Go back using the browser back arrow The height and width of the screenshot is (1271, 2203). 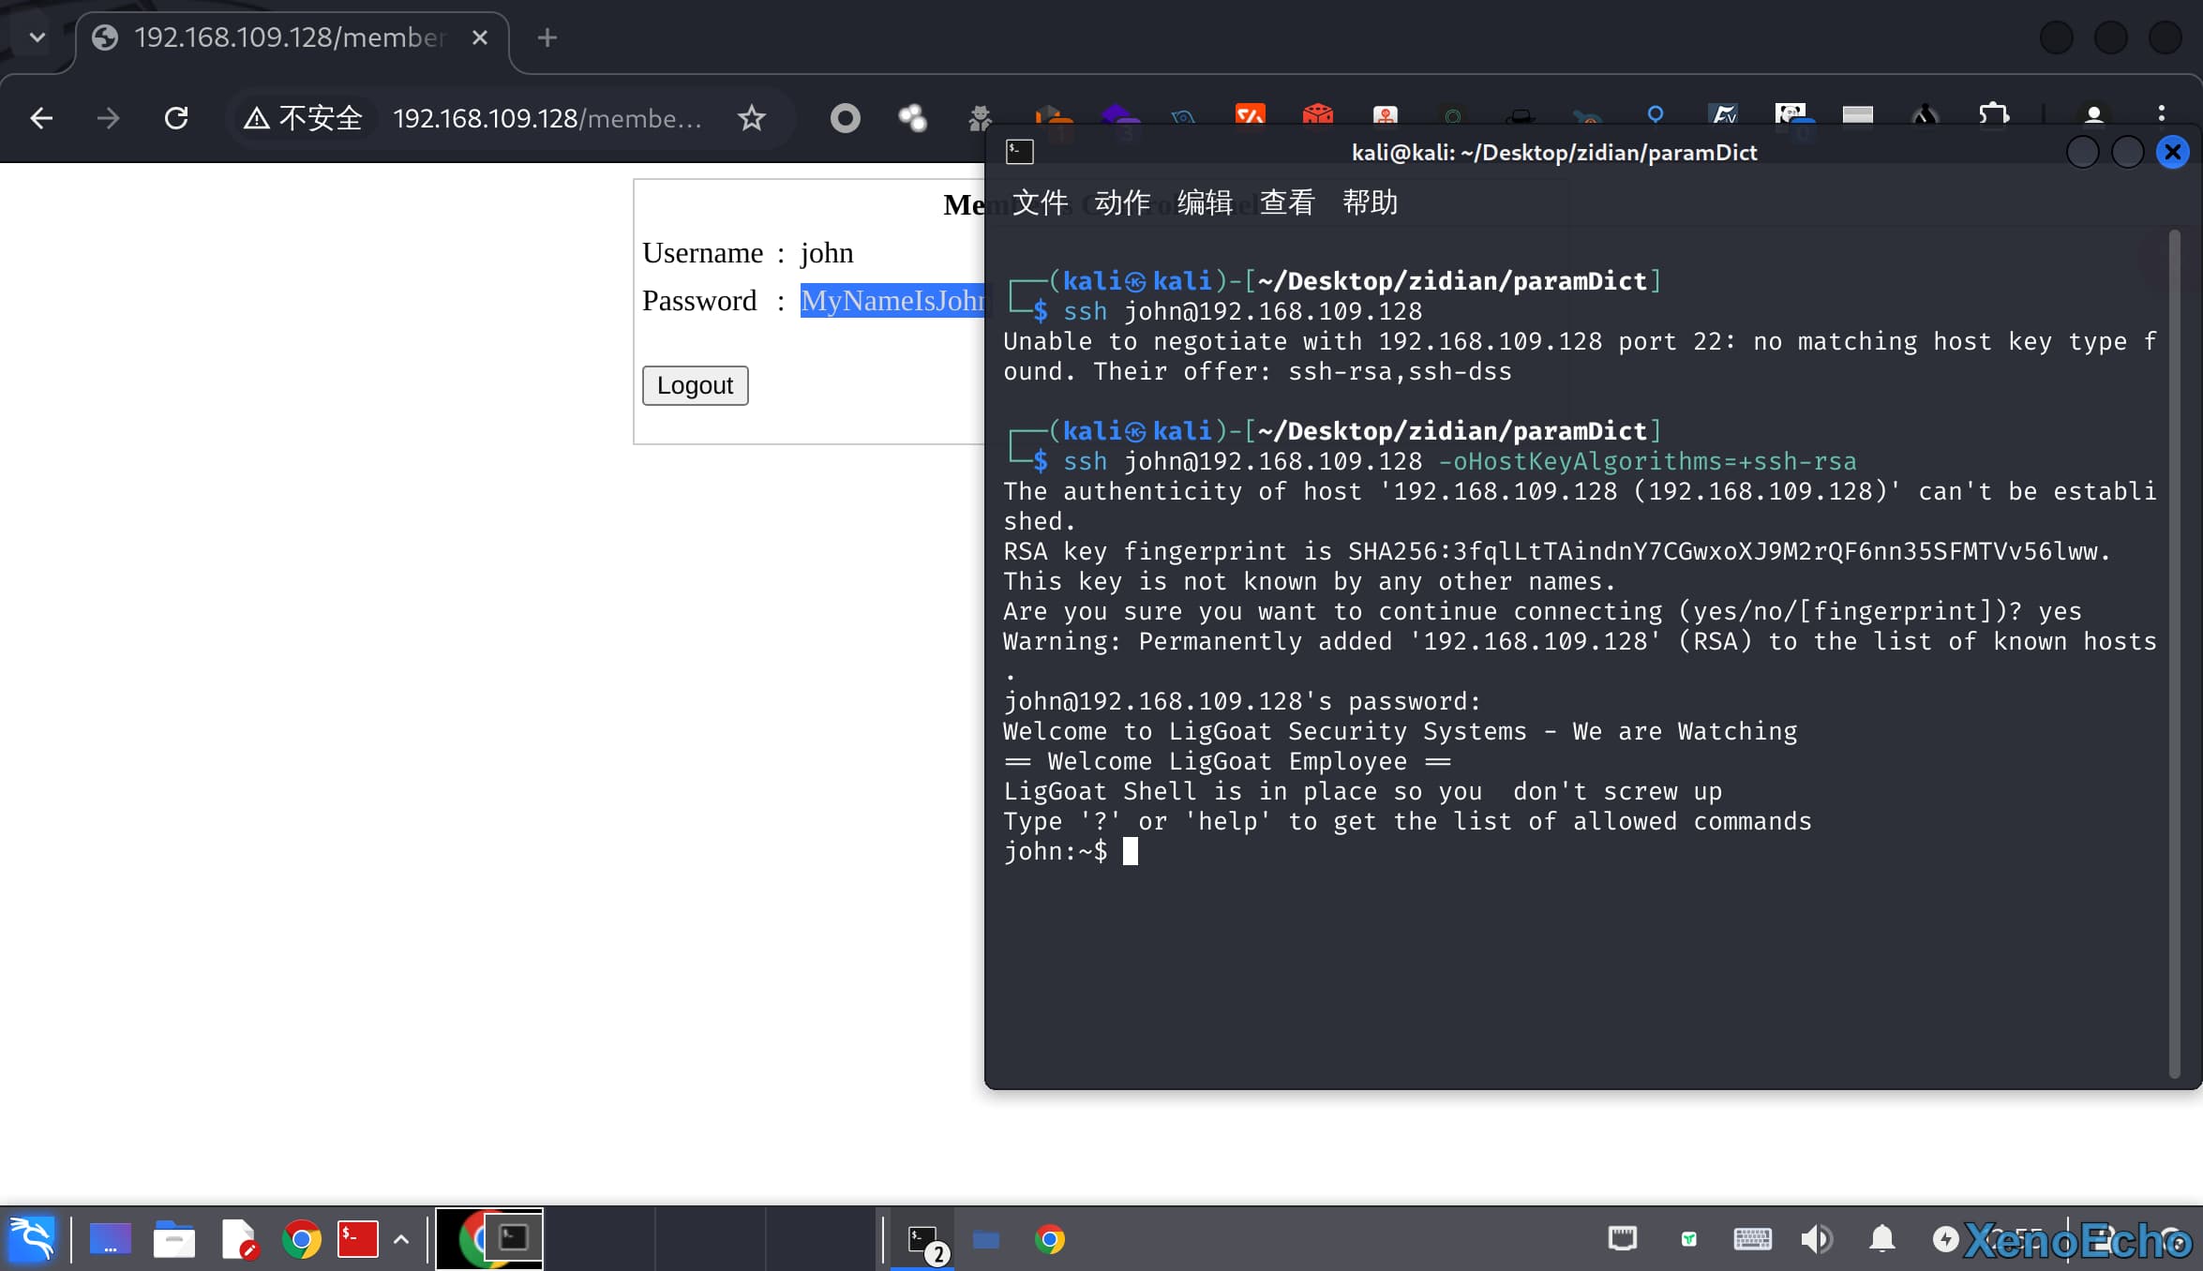coord(41,118)
